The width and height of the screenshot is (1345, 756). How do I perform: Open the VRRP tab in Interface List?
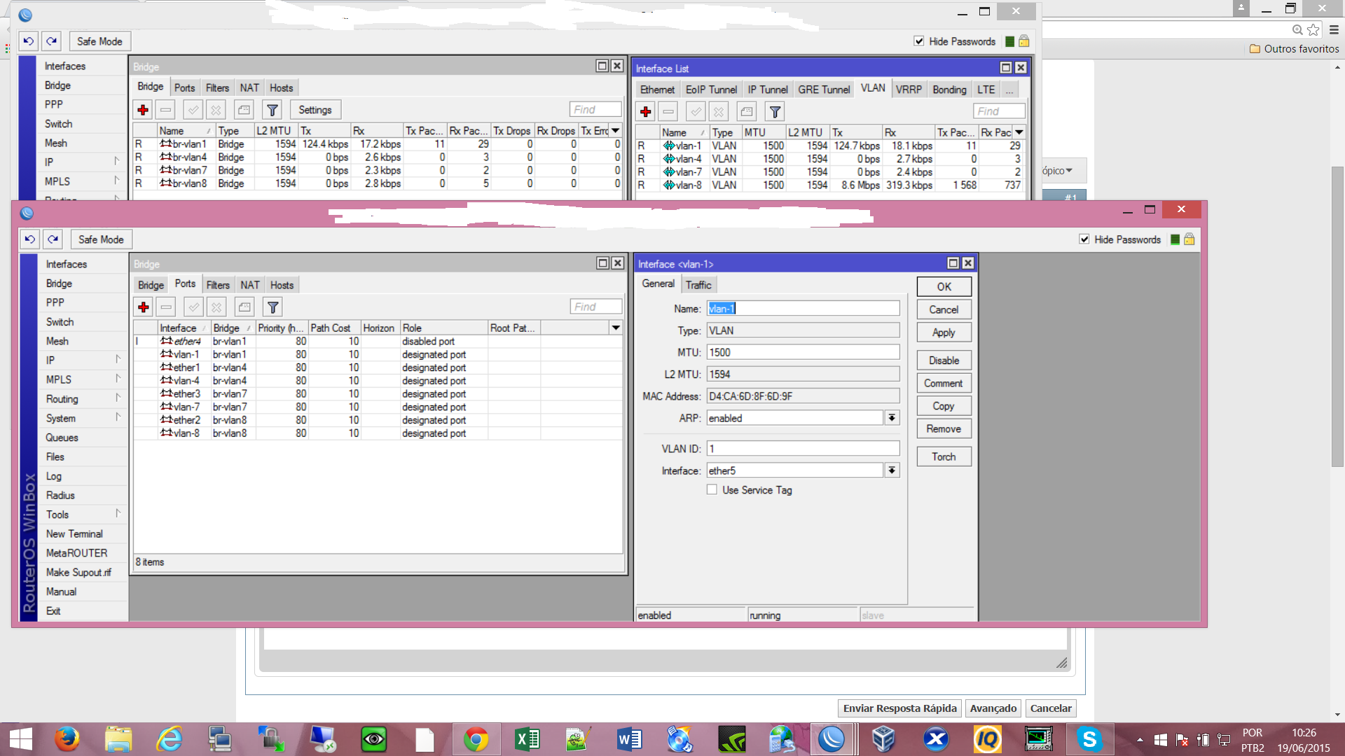(x=908, y=90)
